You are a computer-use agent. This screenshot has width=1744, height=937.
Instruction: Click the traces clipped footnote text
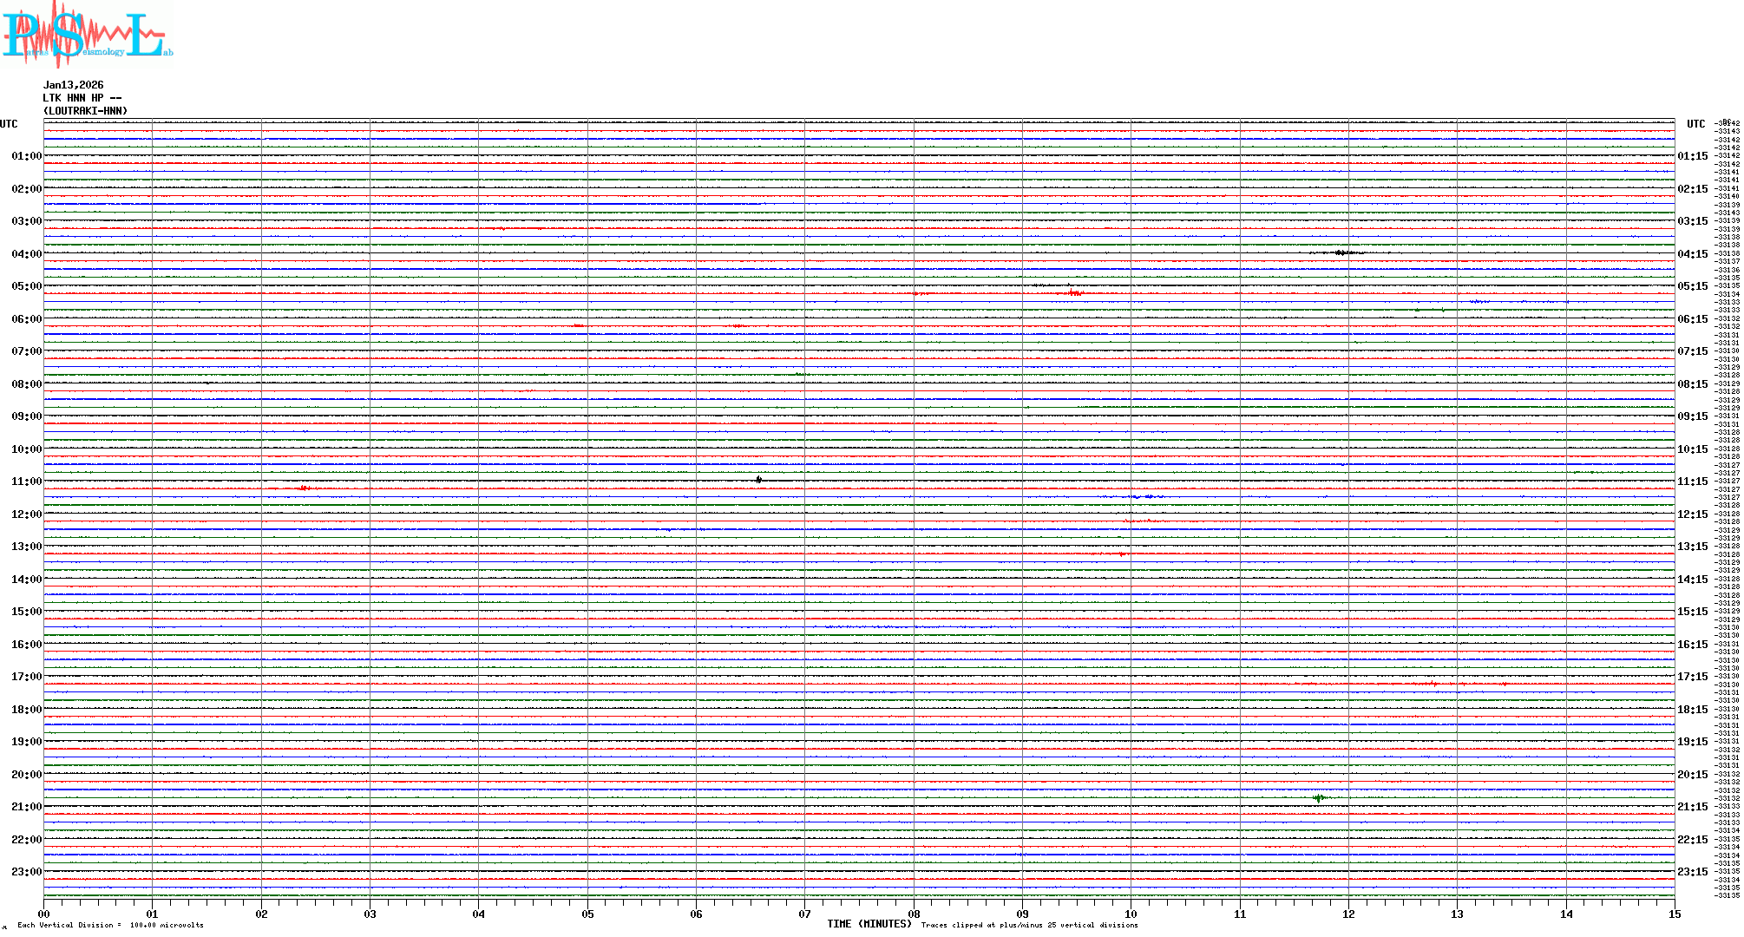[1029, 925]
